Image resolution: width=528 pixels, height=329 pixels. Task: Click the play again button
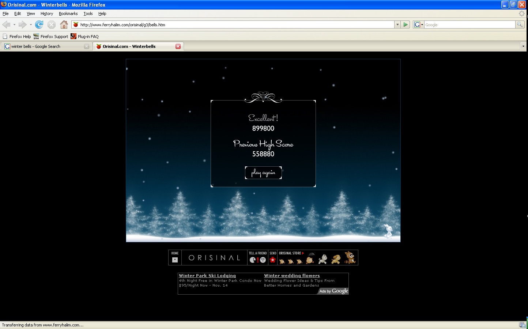[263, 173]
